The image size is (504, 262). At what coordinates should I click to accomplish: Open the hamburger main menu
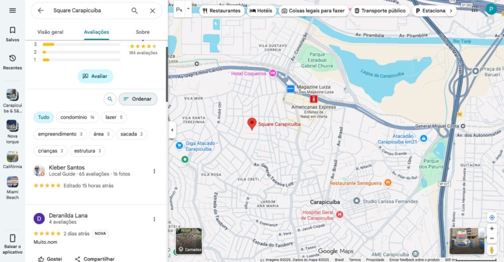pos(12,10)
